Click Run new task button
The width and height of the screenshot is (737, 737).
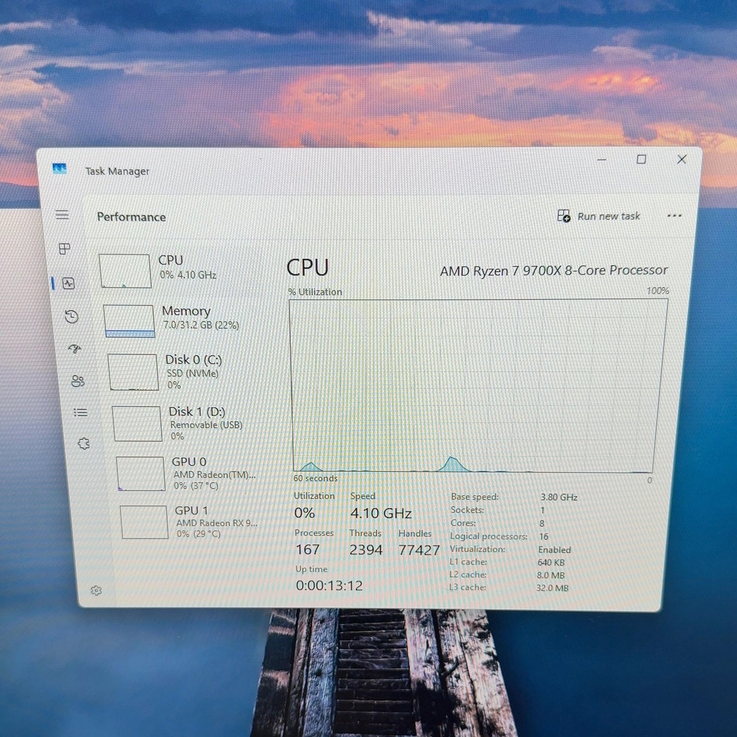[x=599, y=216]
